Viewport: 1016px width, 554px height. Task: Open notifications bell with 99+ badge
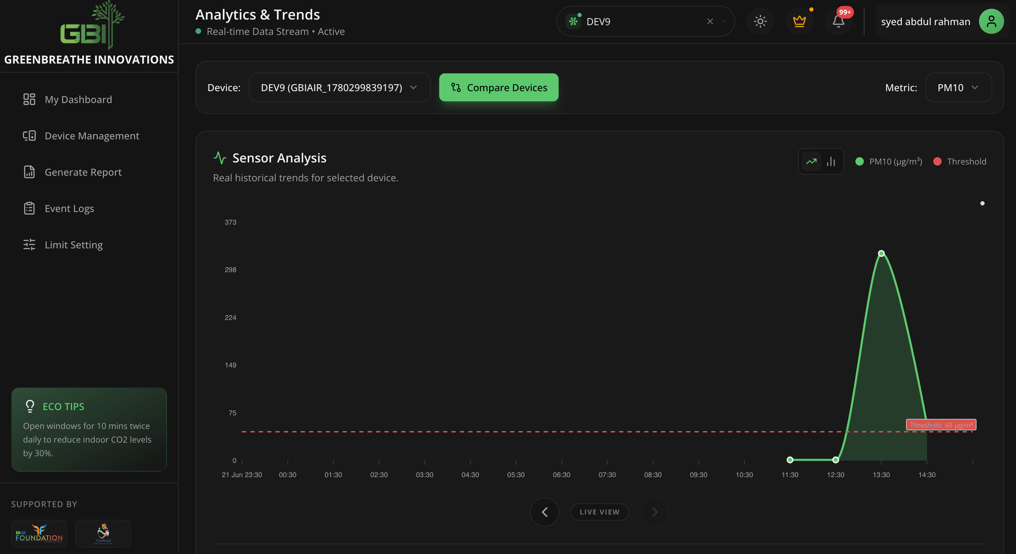838,21
